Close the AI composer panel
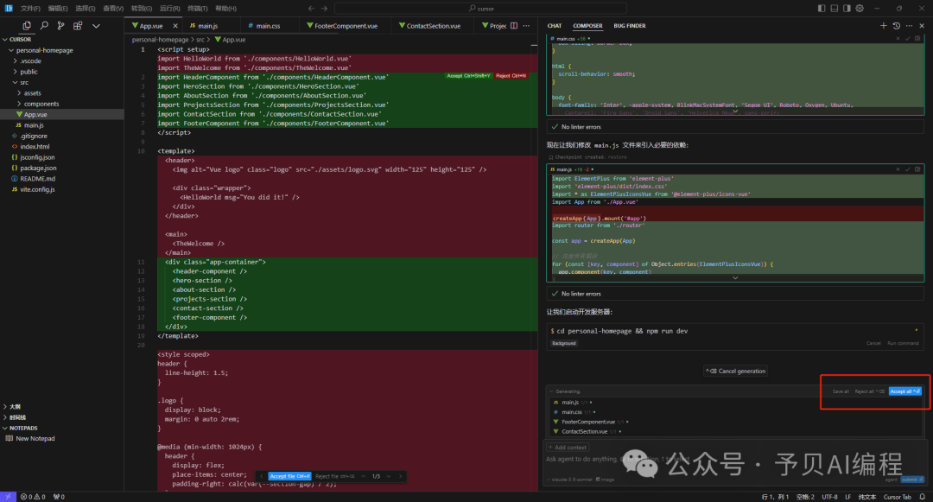Screen dimensions: 933x502 (922, 26)
